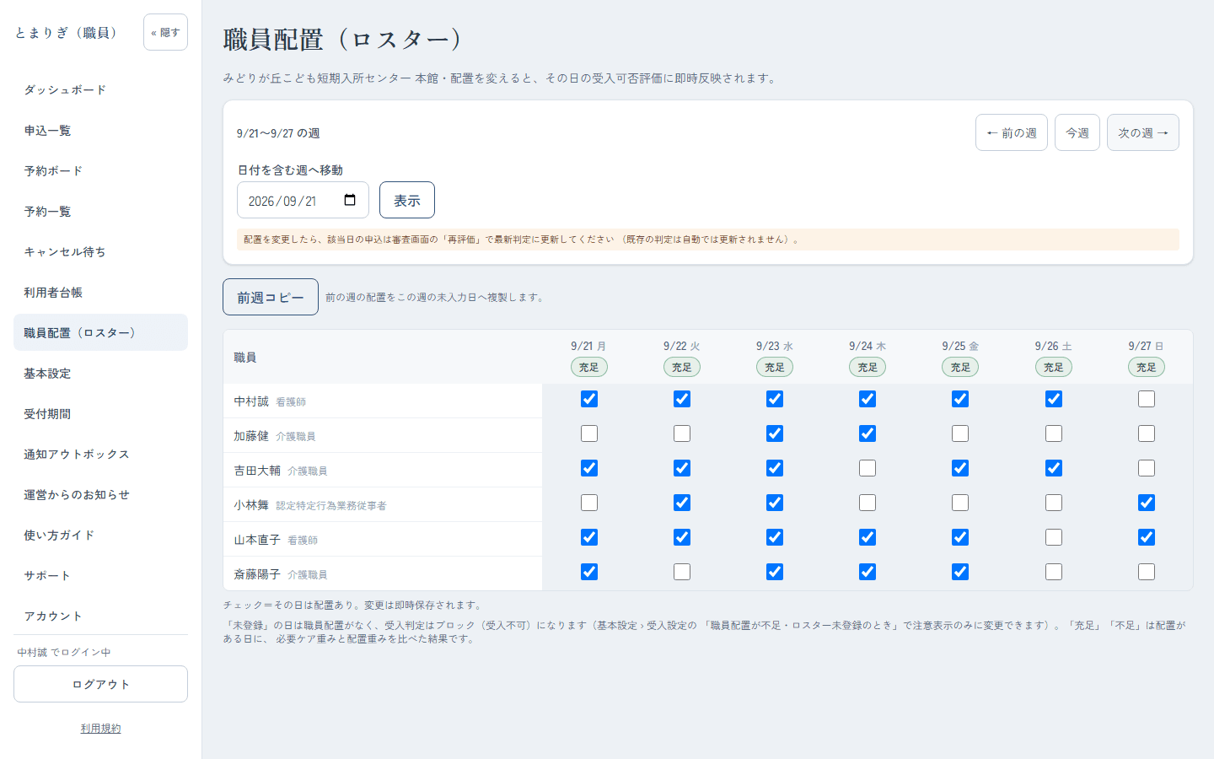
Task: Click the 9/21〜9/27 の週 label
Action: coord(278,133)
